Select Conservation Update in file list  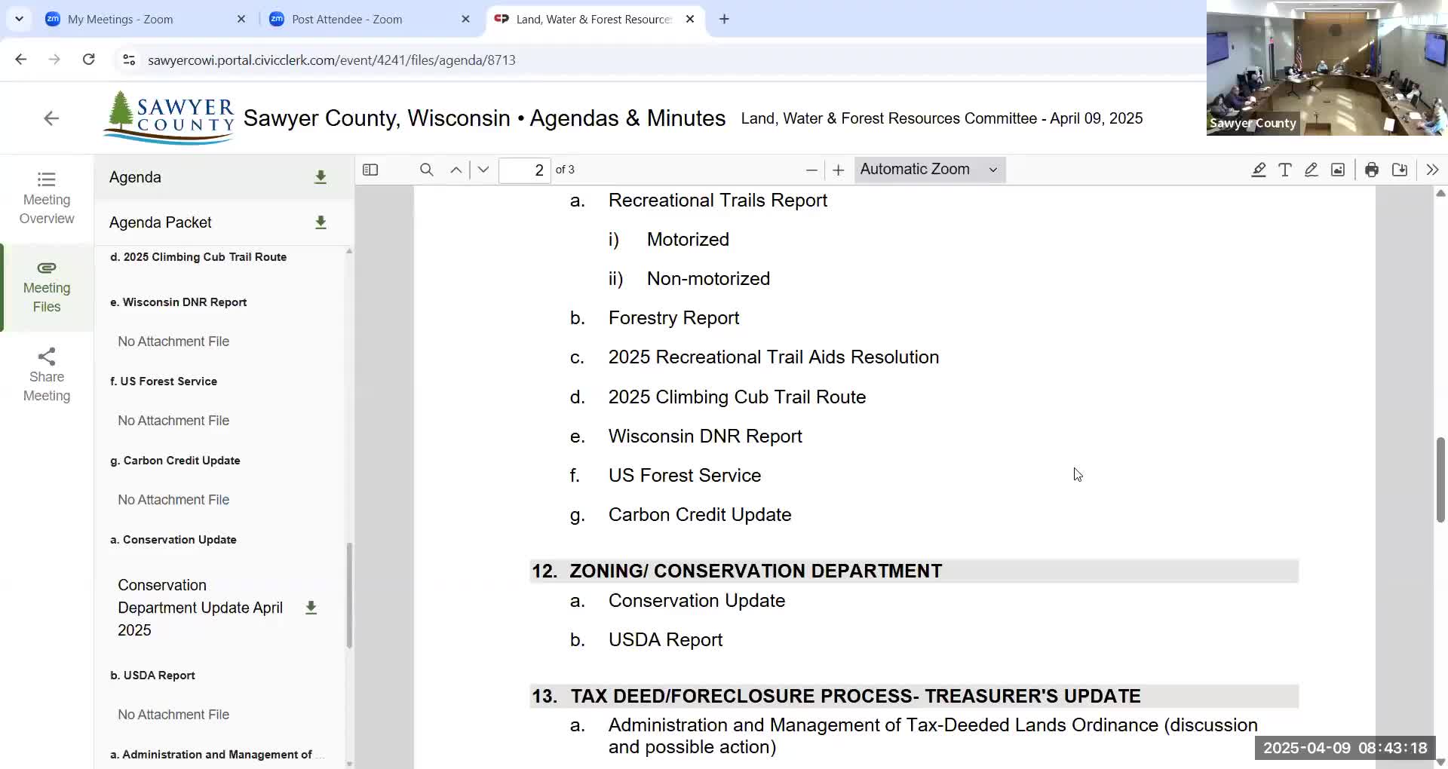click(x=173, y=540)
